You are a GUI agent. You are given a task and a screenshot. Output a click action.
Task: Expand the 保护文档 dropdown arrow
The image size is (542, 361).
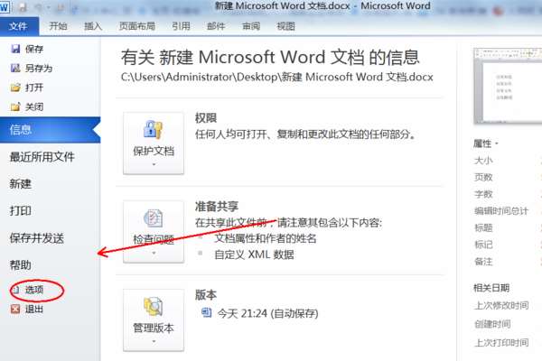coord(154,165)
